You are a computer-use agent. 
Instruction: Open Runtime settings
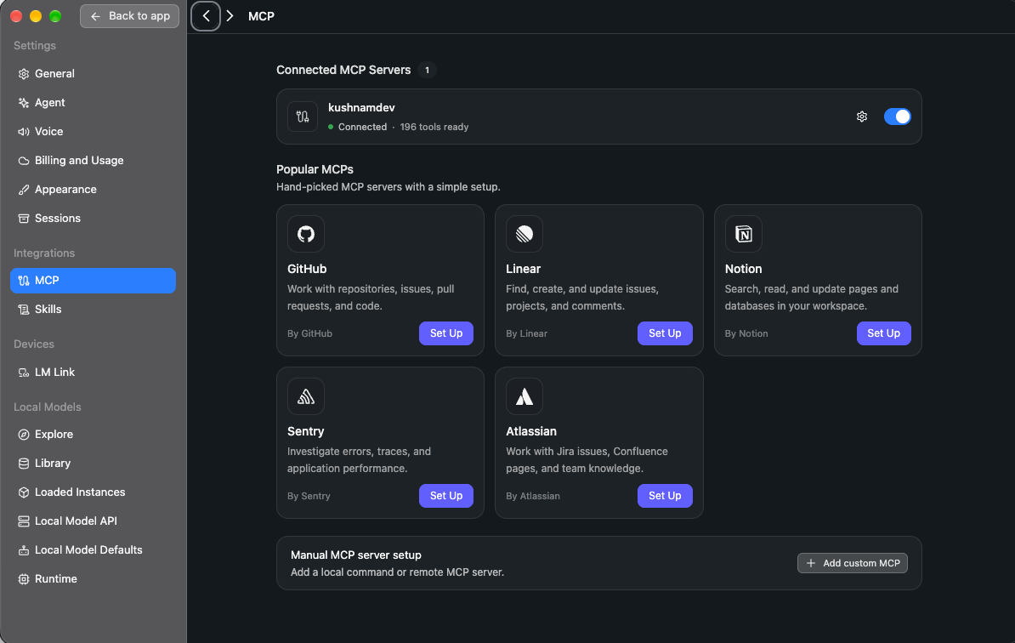(x=94, y=579)
